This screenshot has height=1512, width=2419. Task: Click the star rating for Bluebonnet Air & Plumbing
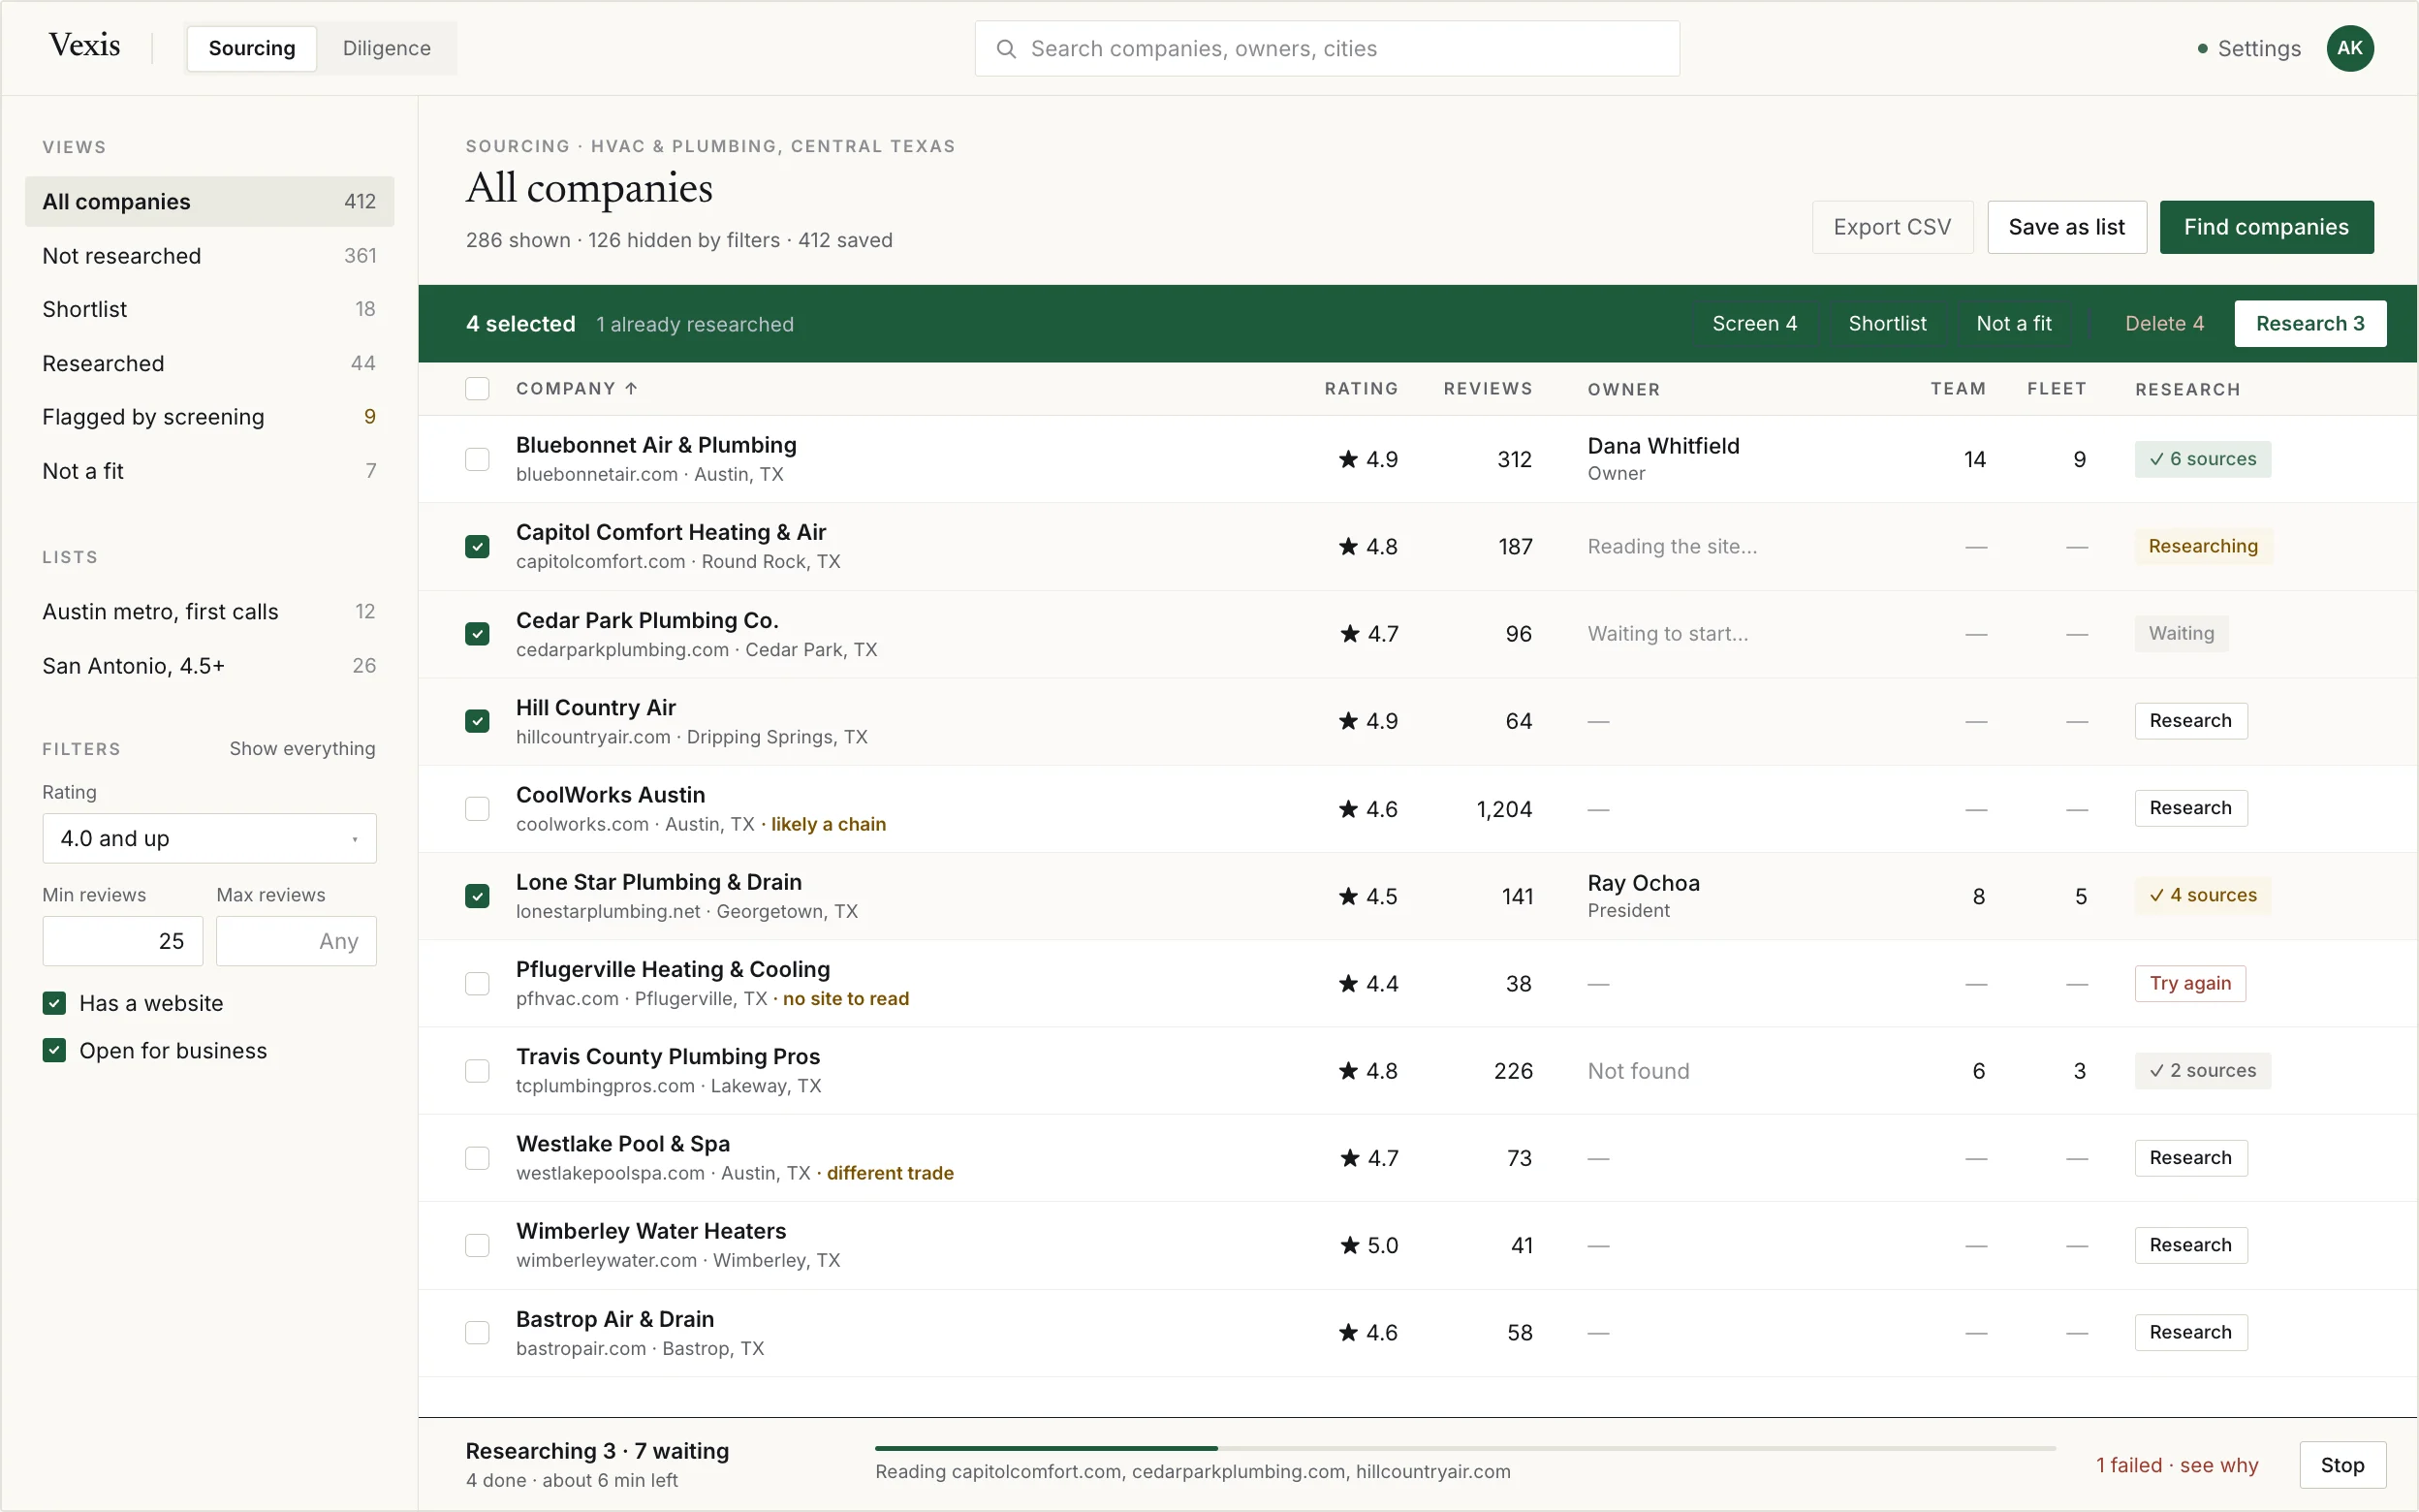[x=1367, y=459]
